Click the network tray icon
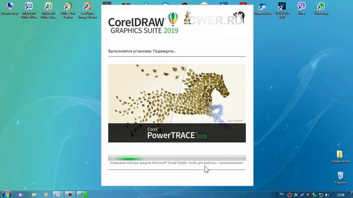353x198 pixels. click(x=321, y=195)
